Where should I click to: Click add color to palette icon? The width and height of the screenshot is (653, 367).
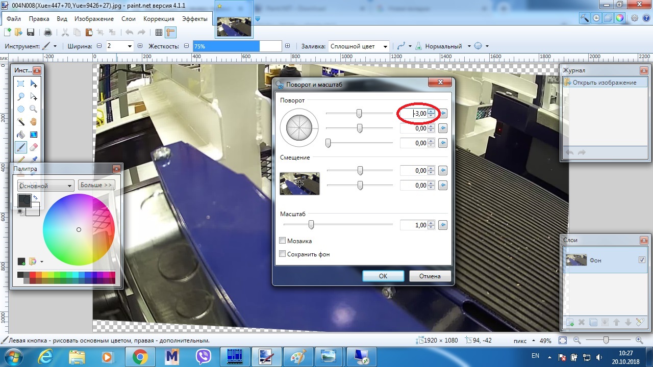click(x=21, y=261)
